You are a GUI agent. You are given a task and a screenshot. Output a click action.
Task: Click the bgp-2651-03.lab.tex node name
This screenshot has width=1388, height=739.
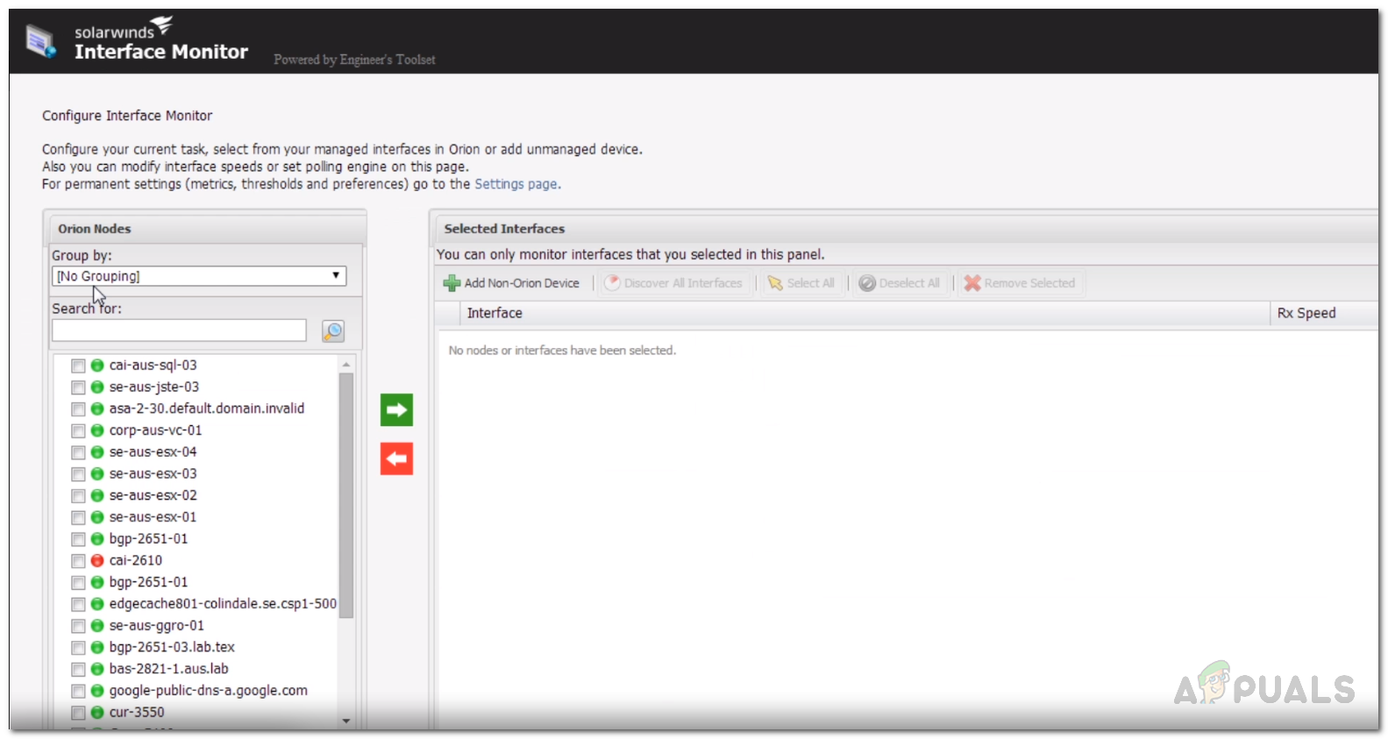click(172, 648)
